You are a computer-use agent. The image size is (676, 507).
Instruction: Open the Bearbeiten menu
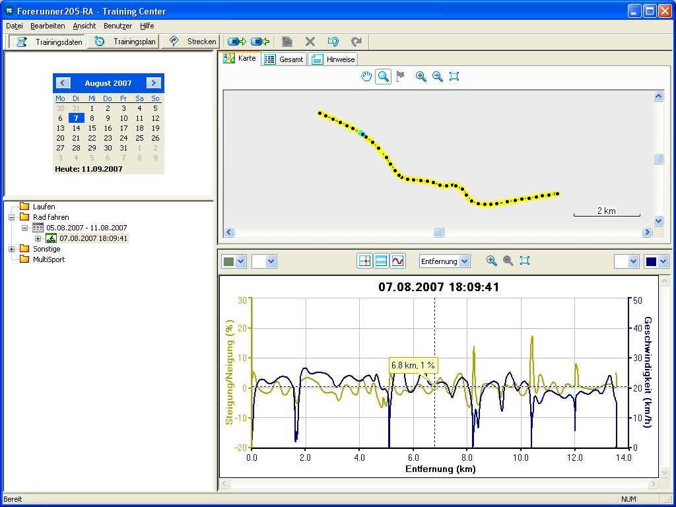48,26
